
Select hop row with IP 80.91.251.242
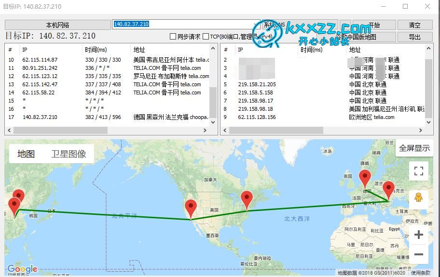tap(108, 68)
